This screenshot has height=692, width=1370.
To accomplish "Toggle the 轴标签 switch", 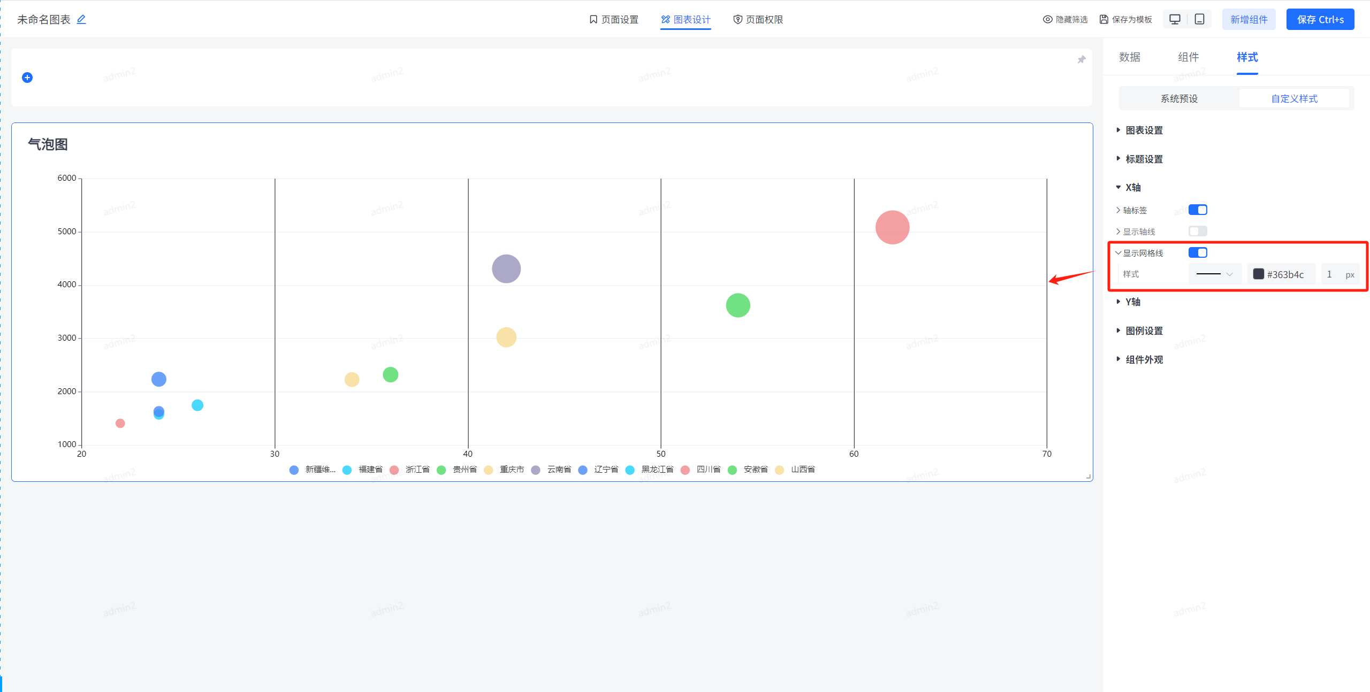I will [1198, 210].
